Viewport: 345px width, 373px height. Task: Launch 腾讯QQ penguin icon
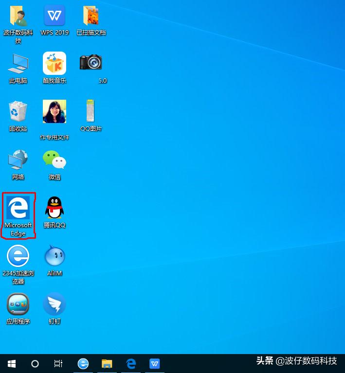pos(54,208)
